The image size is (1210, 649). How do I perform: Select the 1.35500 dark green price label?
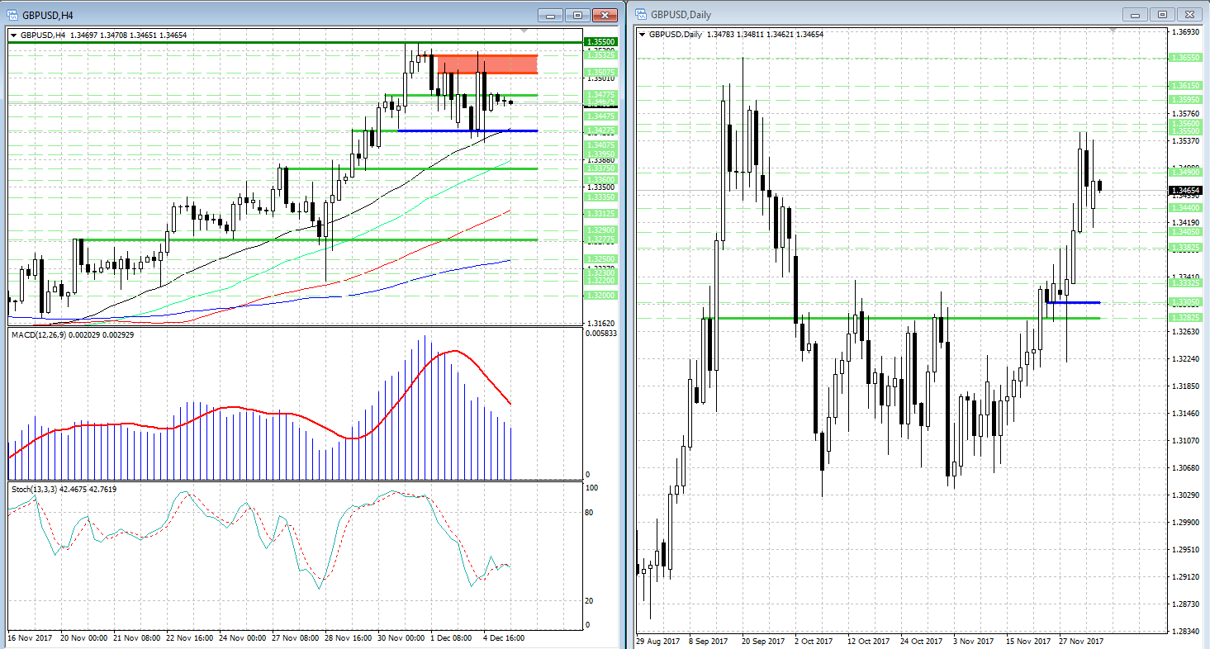pyautogui.click(x=599, y=41)
